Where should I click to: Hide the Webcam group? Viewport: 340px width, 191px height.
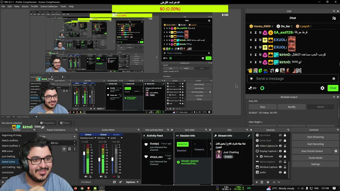pos(280,157)
